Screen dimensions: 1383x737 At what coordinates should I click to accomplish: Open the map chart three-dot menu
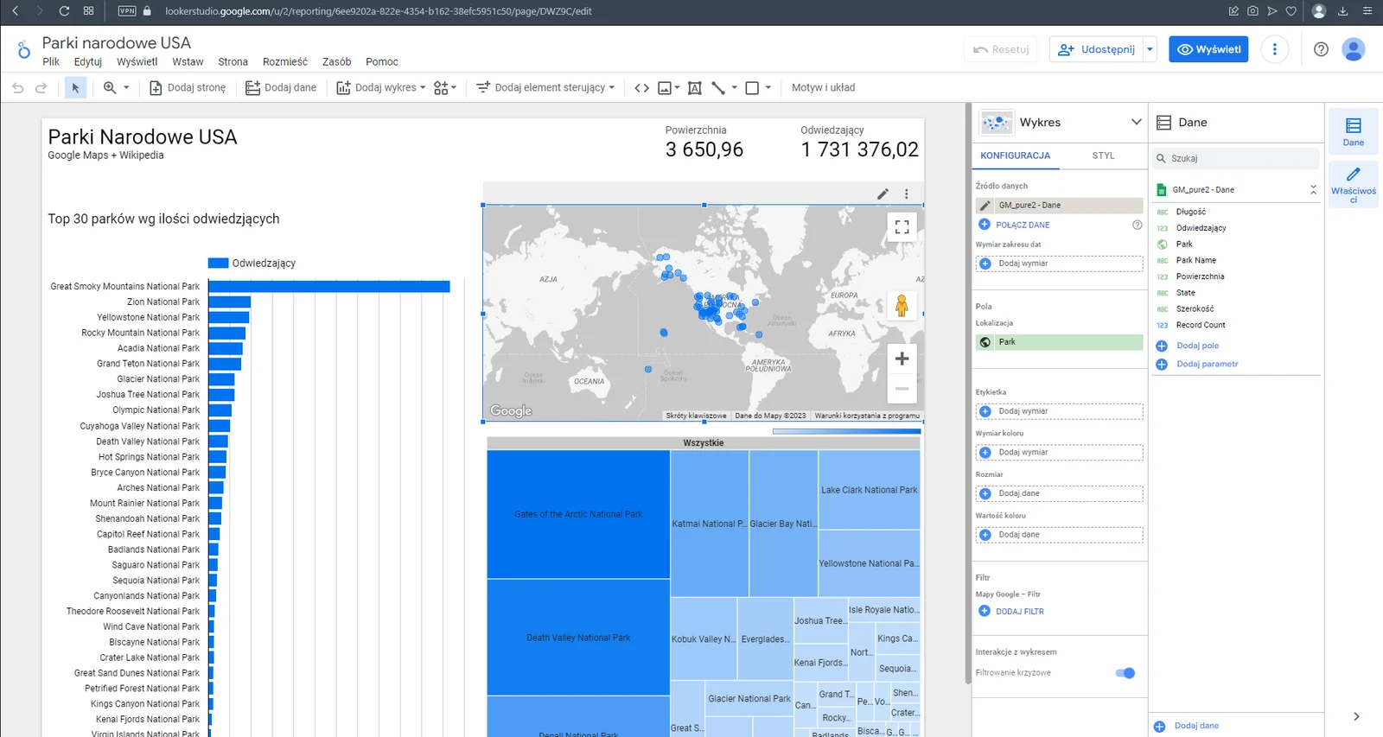906,194
